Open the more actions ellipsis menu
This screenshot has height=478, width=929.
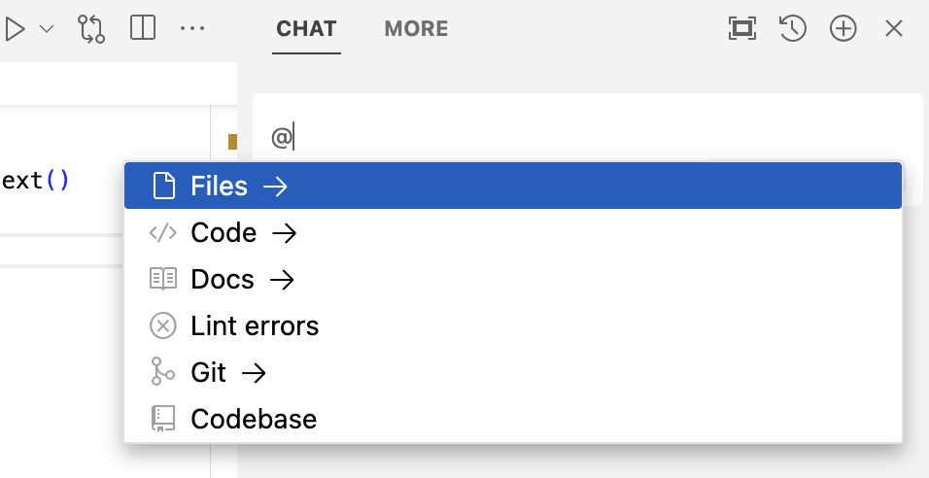point(192,29)
